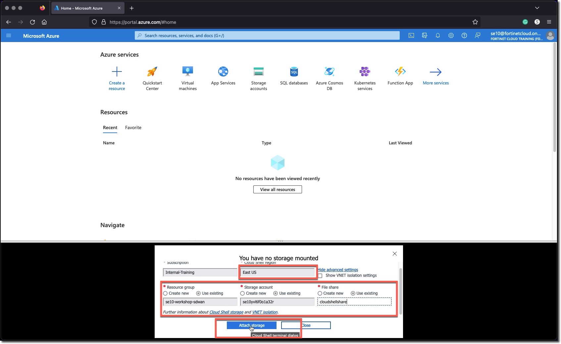
Task: Open Function App icon
Action: tap(400, 72)
